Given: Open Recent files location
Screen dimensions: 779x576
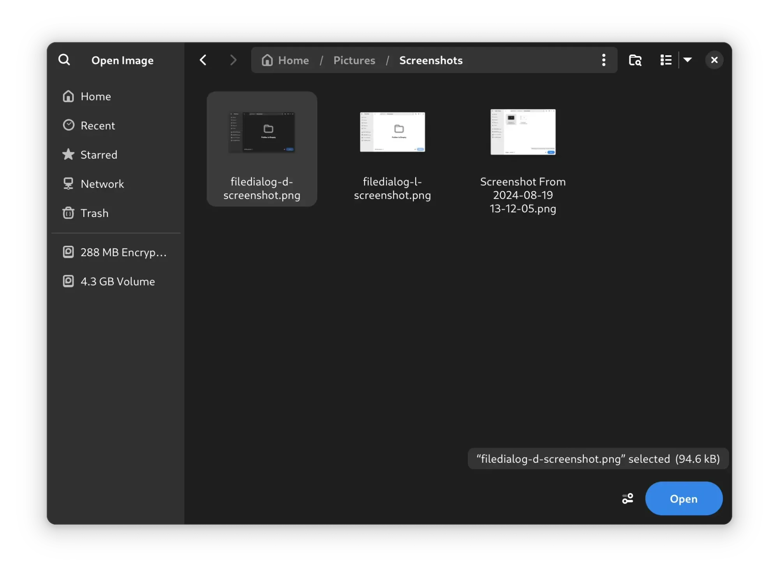Looking at the screenshot, I should [97, 125].
